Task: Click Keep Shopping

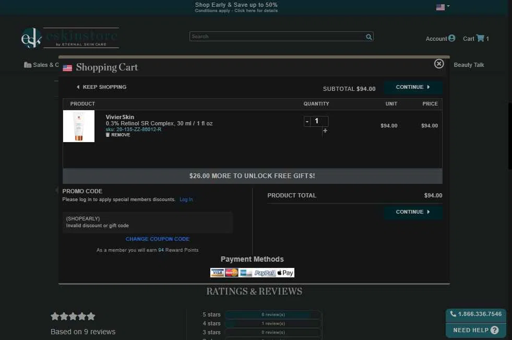Action: point(102,87)
